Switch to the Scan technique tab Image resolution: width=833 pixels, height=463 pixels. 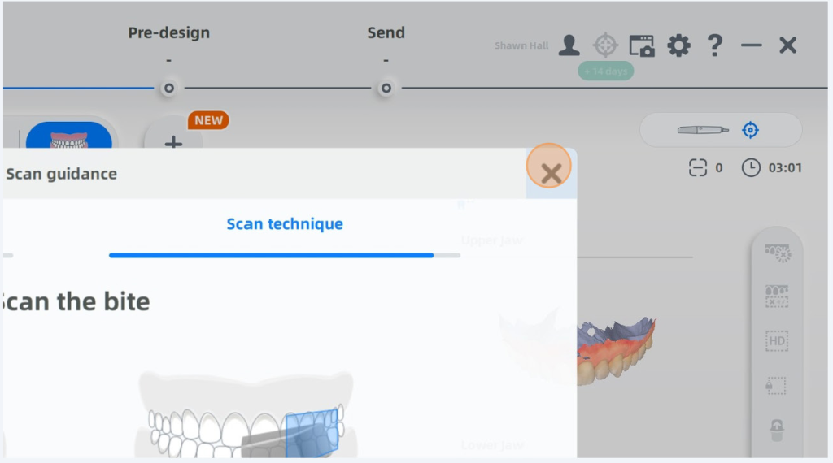(285, 224)
